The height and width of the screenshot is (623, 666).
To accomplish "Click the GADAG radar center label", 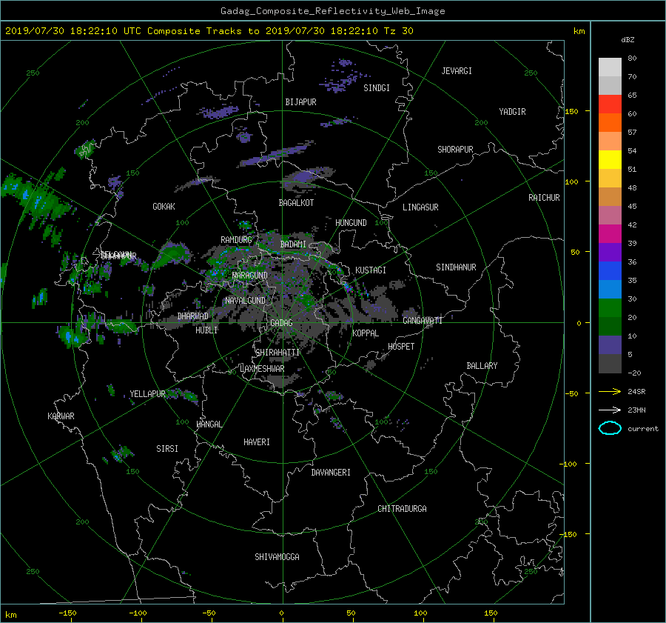I will click(281, 323).
